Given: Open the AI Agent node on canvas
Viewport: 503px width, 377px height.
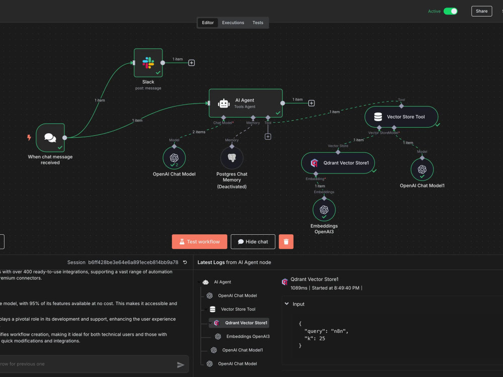Looking at the screenshot, I should point(246,103).
